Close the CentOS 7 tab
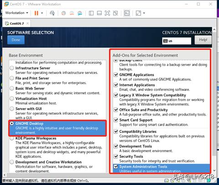219x185 pixels. coord(27,23)
